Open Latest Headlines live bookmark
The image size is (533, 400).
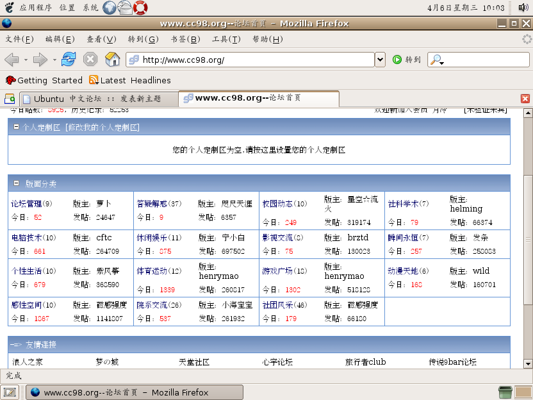coord(130,80)
